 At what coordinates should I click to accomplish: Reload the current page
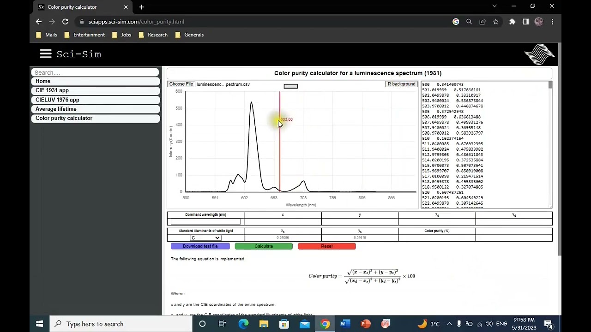pyautogui.click(x=65, y=22)
